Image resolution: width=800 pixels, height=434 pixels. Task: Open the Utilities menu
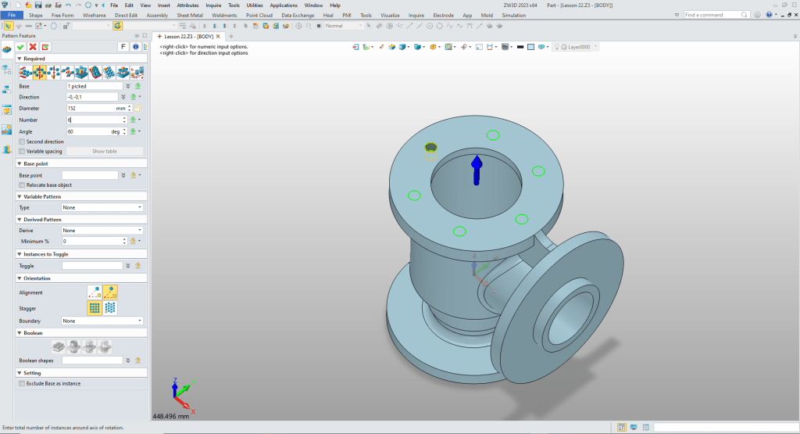click(x=255, y=5)
